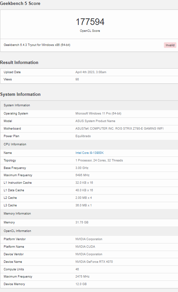Viewport: 178px width, 292px height.
Task: Select Microsoft Windows 11 Pro operating system value
Action: click(x=98, y=114)
